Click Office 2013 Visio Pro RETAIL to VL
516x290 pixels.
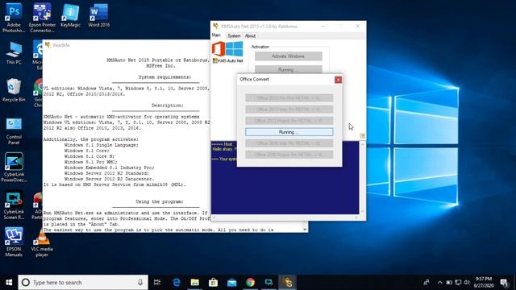[x=289, y=110]
